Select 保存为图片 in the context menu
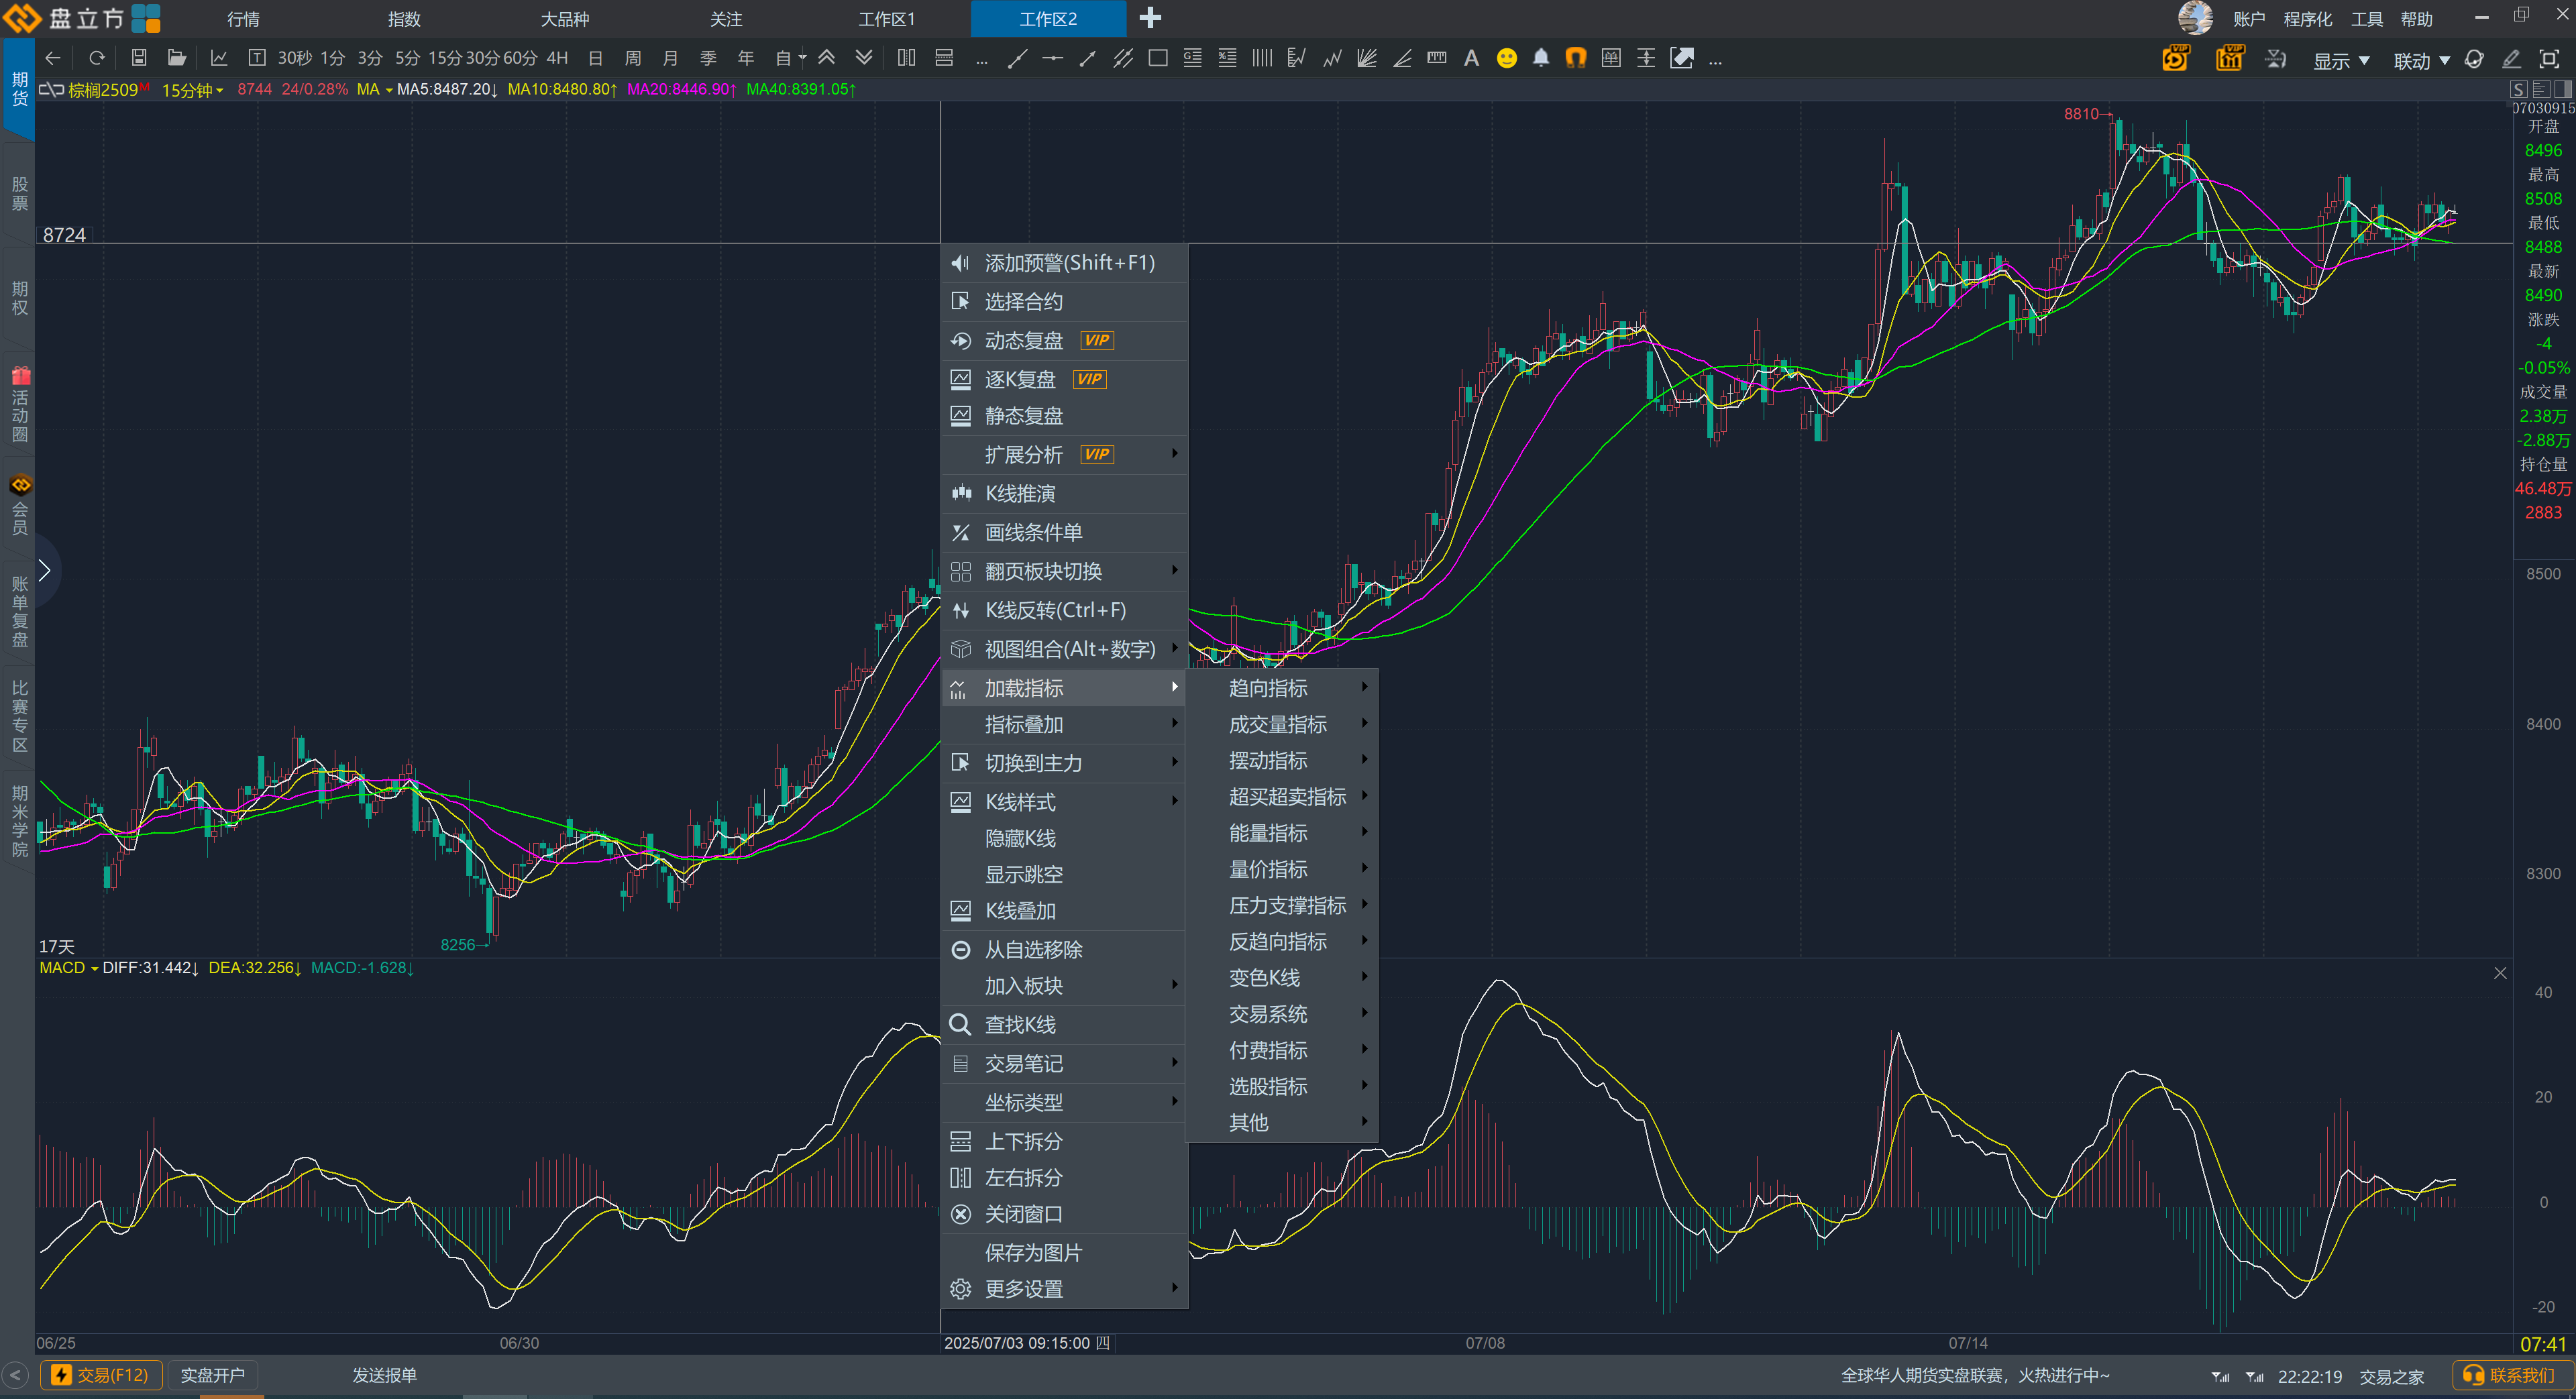2576x1399 pixels. (1065, 1252)
